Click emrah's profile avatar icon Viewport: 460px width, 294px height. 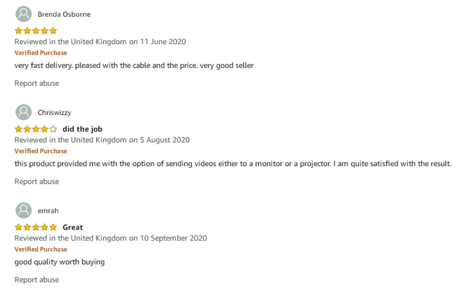(x=23, y=210)
